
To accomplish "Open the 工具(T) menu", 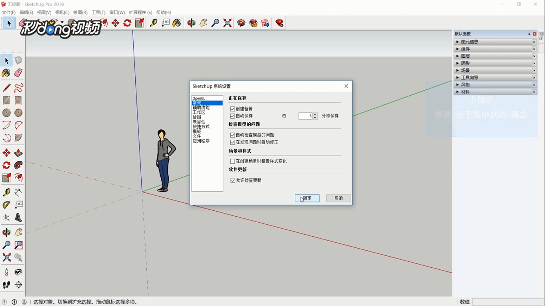I will (x=99, y=12).
